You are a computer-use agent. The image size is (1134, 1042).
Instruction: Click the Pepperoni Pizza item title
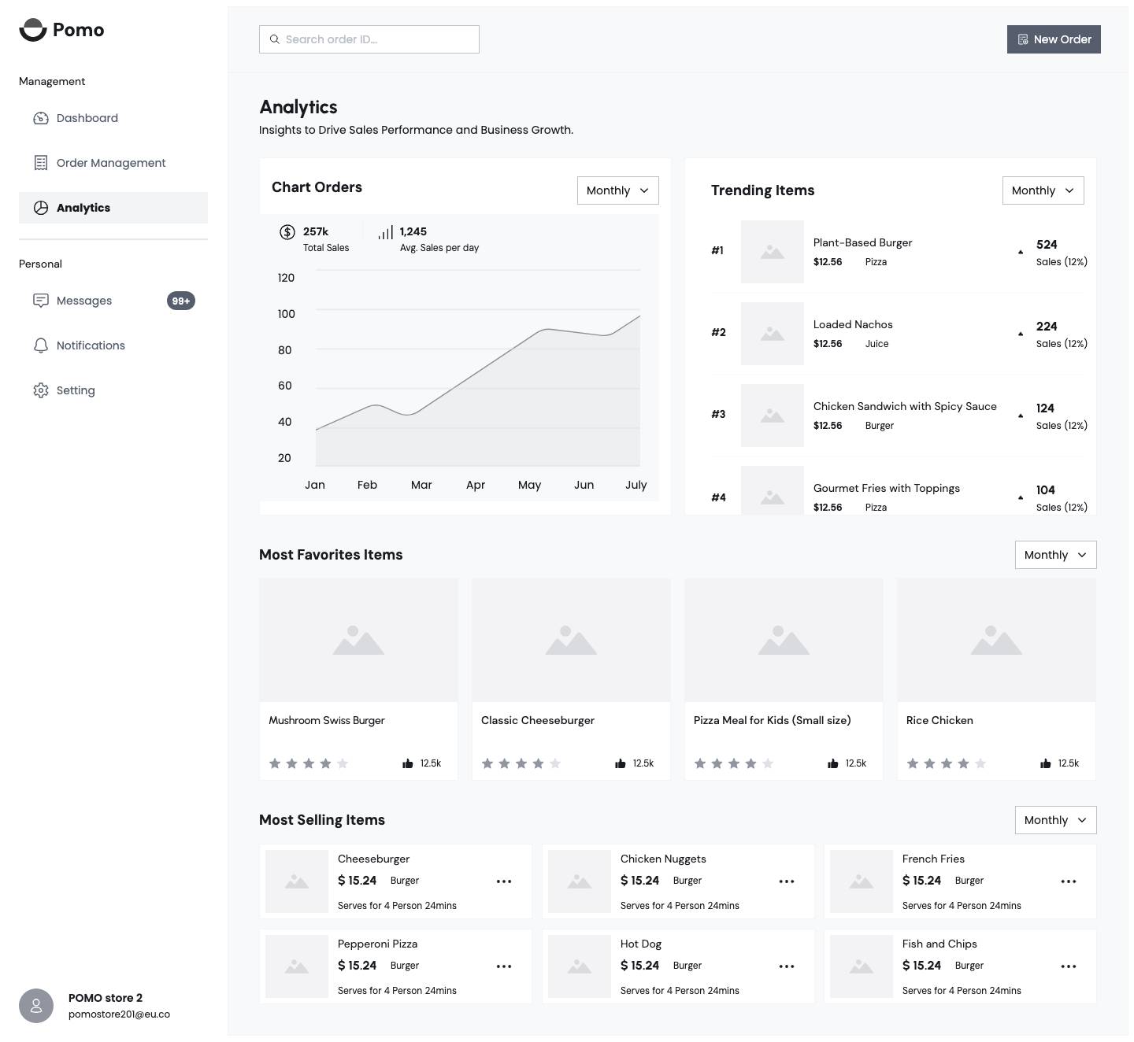pos(377,944)
